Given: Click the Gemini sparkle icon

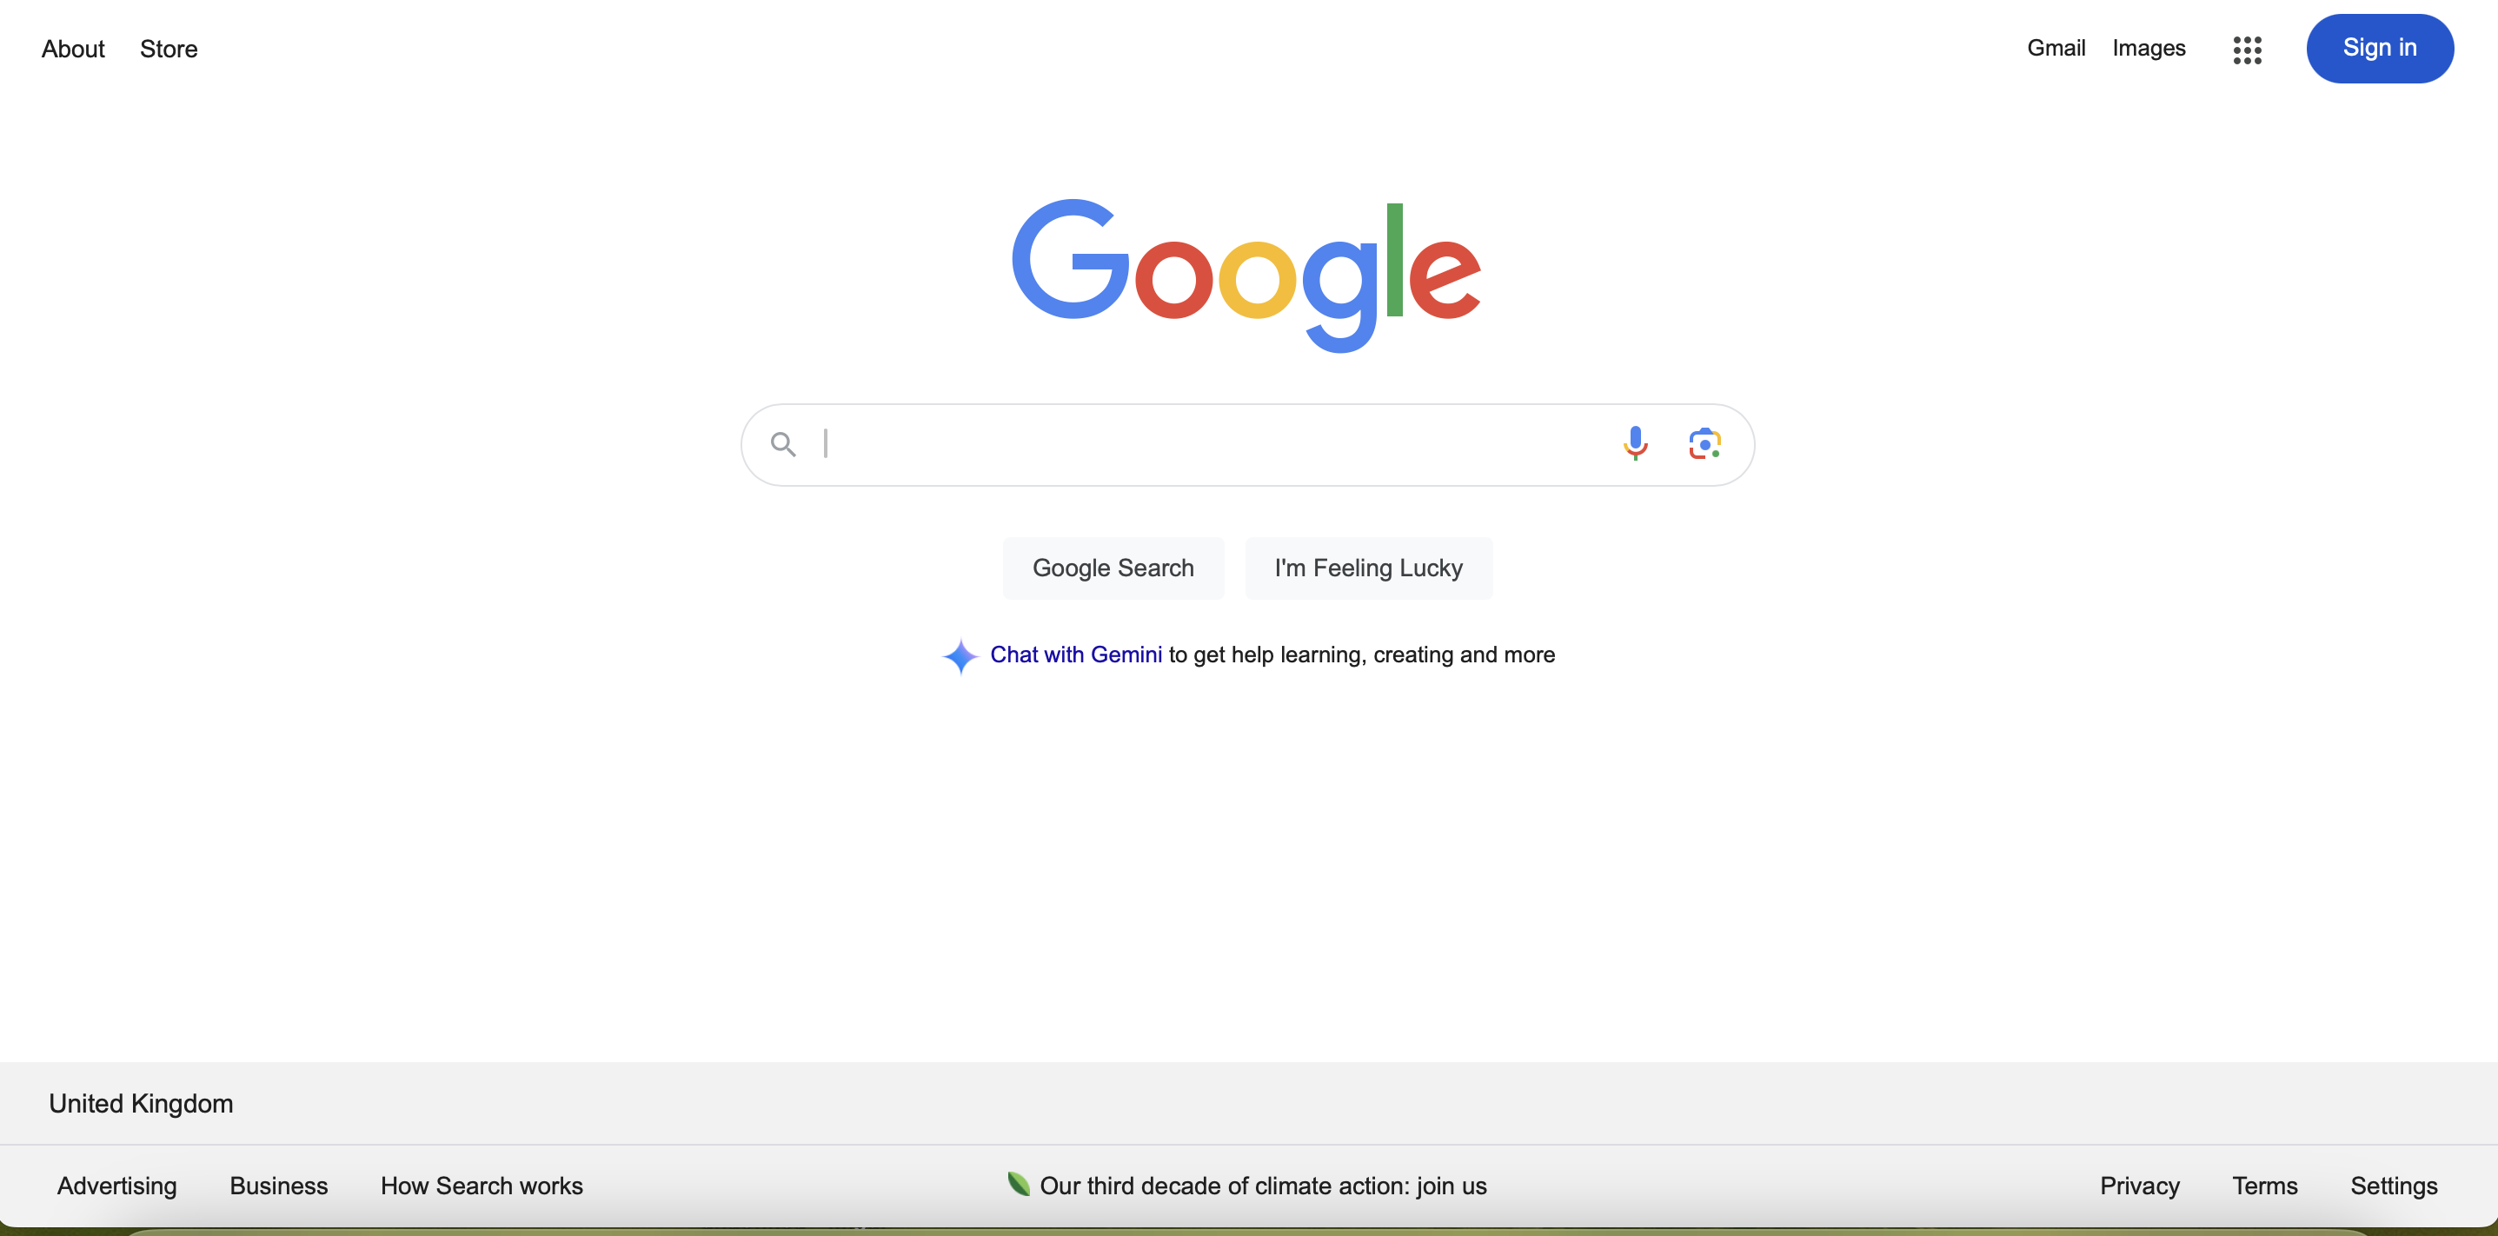Looking at the screenshot, I should click(x=960, y=656).
